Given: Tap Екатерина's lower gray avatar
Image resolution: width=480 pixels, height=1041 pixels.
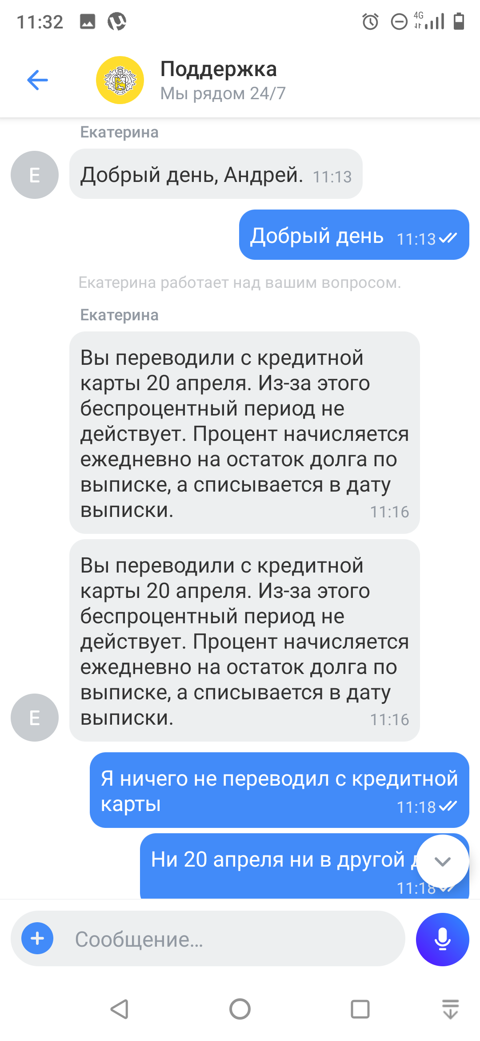Looking at the screenshot, I should (35, 718).
